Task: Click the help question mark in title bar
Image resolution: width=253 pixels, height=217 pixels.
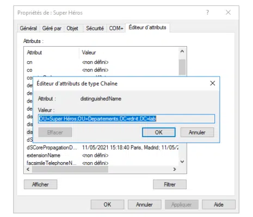Action: pyautogui.click(x=208, y=12)
